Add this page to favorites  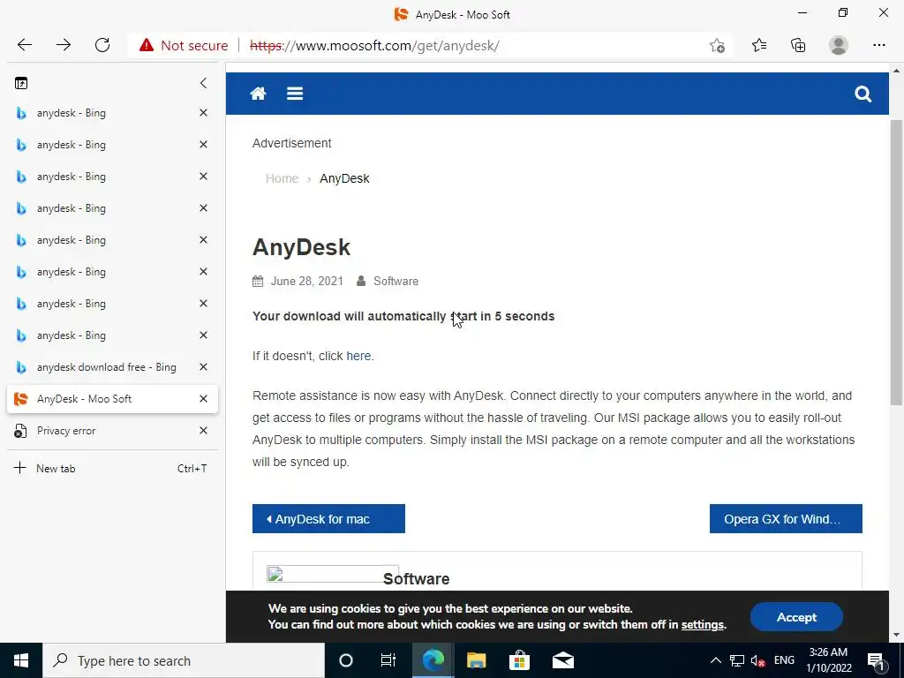coord(717,46)
